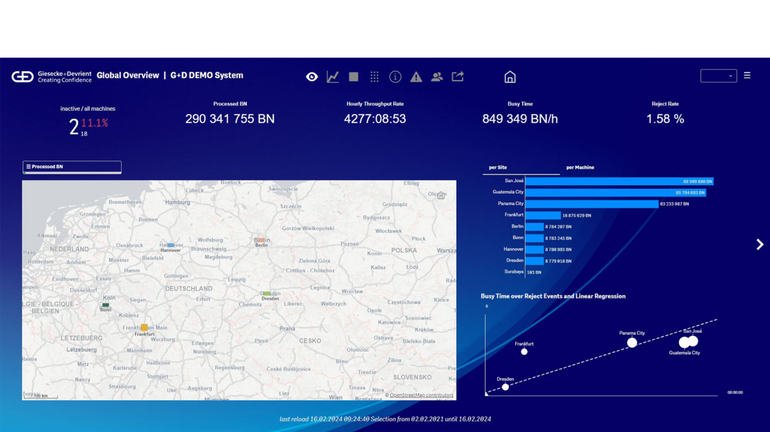Select the users management icon
The height and width of the screenshot is (432, 770).
tap(437, 76)
